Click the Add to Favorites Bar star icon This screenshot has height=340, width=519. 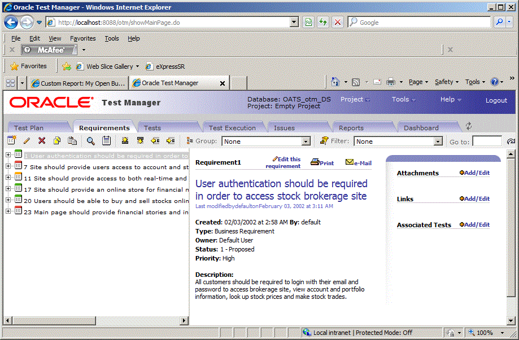point(67,67)
